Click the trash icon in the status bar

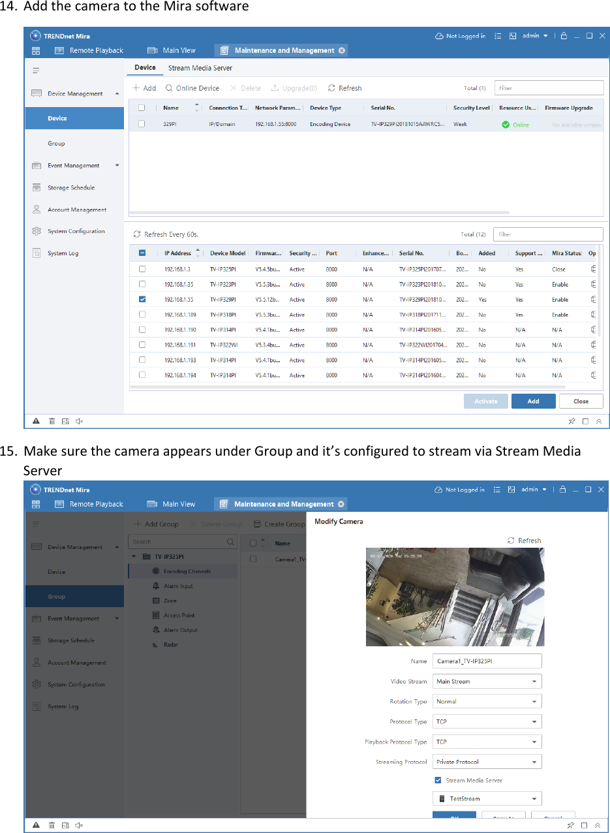tap(52, 421)
